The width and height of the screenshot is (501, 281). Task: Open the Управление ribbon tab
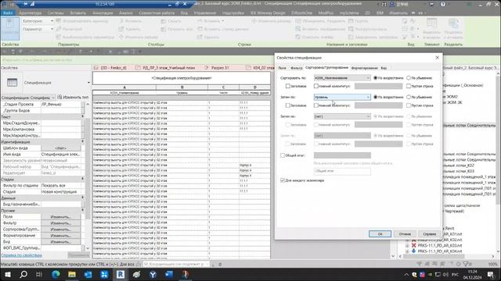(x=205, y=13)
